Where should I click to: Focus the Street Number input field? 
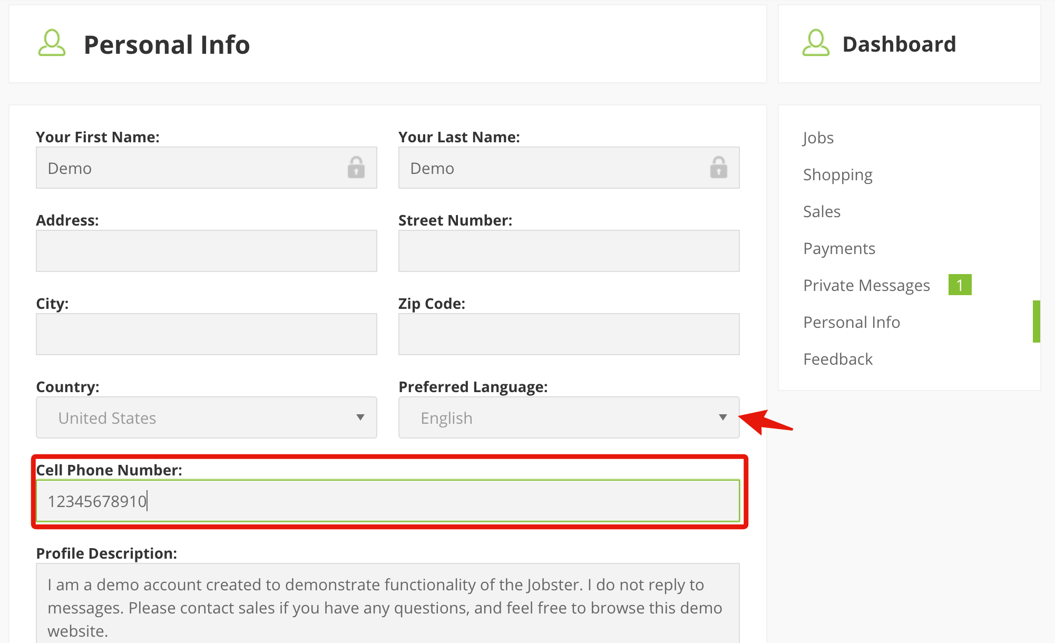[569, 251]
